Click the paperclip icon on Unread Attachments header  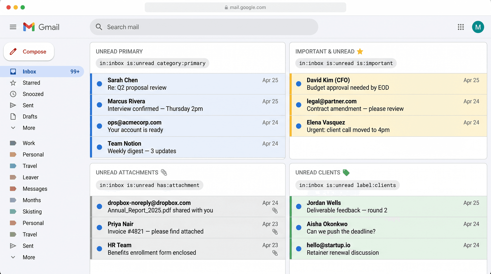[164, 173]
